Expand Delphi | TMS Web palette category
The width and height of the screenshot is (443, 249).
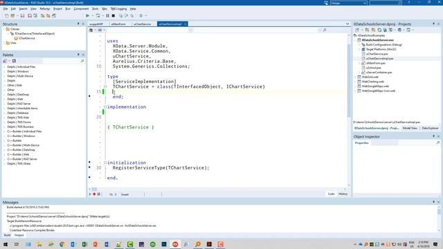[x=4, y=118]
